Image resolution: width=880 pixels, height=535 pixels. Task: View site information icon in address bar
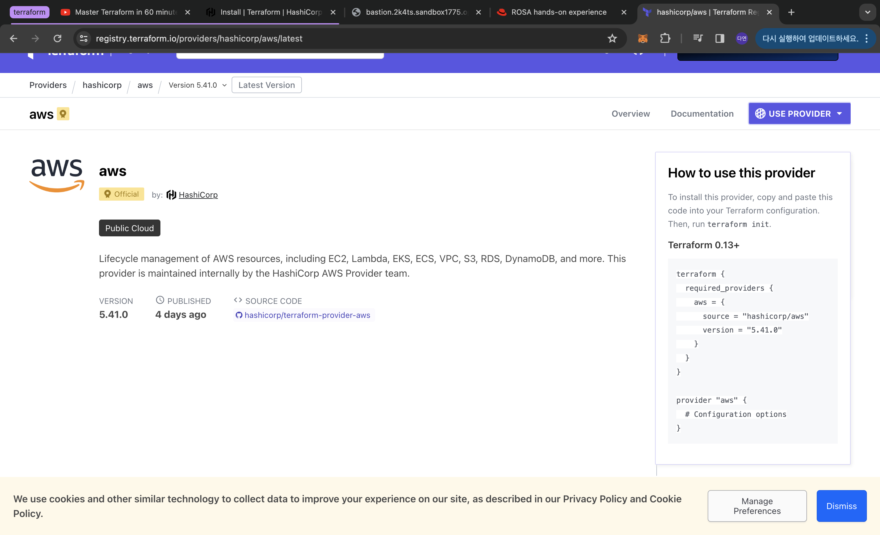tap(84, 38)
